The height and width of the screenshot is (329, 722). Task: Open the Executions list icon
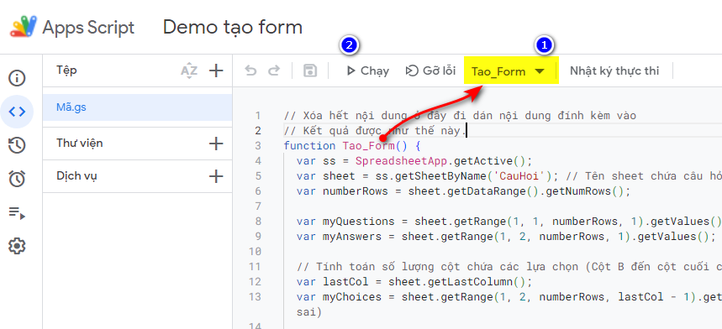coord(17,212)
